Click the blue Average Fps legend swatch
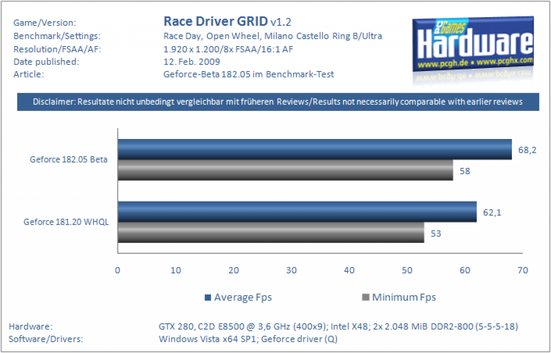The width and height of the screenshot is (551, 353). point(208,297)
